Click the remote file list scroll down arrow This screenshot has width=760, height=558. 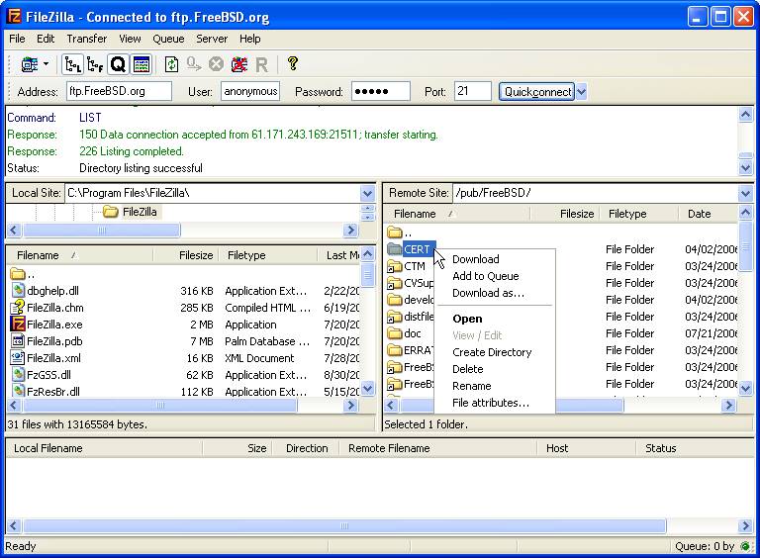pyautogui.click(x=745, y=388)
